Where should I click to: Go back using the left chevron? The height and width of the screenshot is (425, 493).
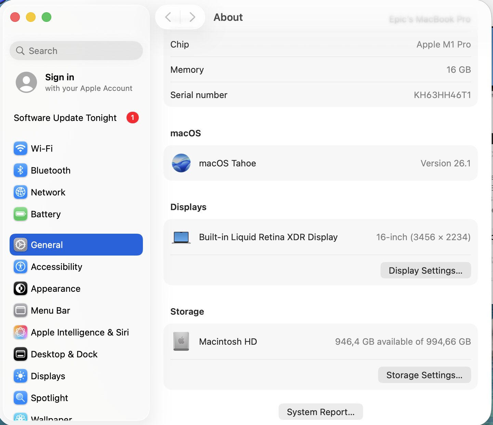168,17
